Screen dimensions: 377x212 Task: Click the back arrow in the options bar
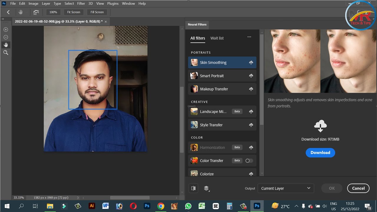tap(8, 12)
